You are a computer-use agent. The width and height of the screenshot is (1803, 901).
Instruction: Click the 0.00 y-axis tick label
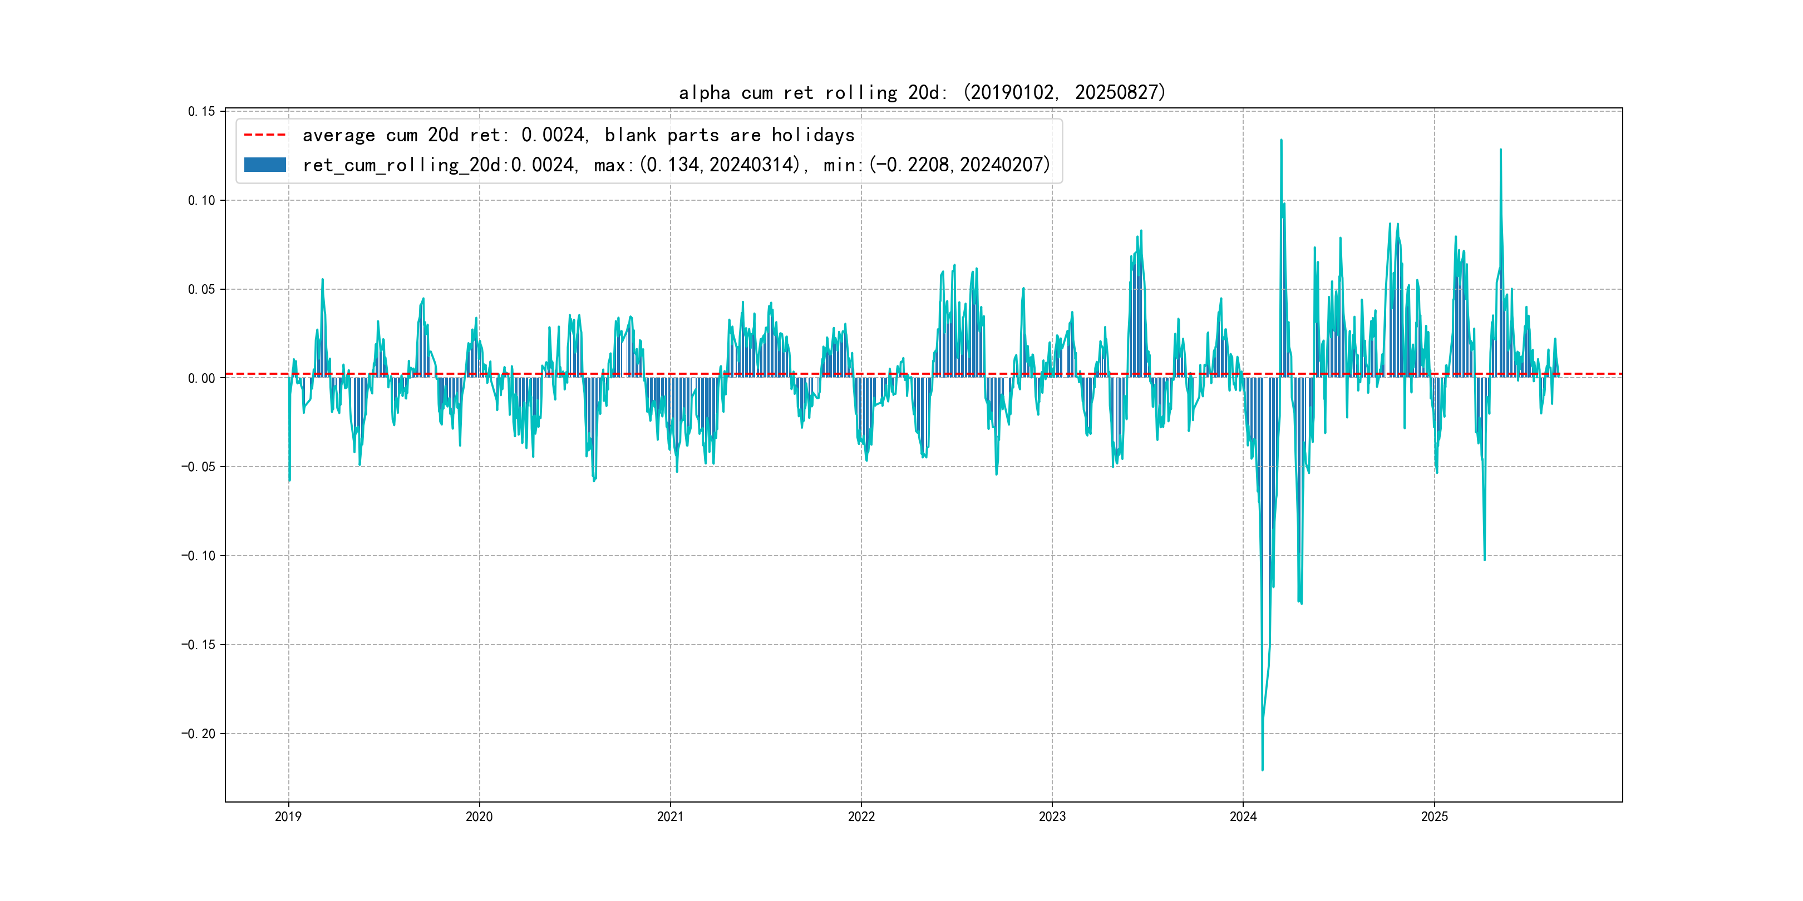click(201, 378)
